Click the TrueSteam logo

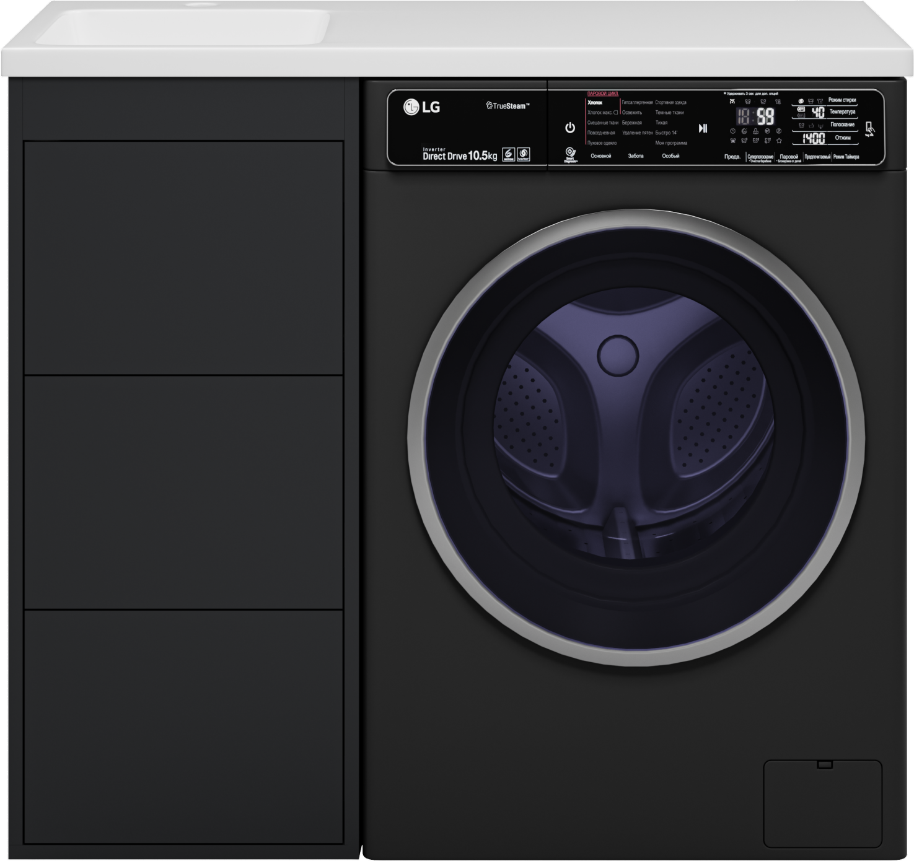click(x=508, y=106)
